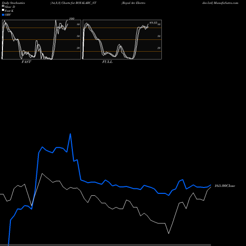The width and height of the screenshot is (246, 246).
Task: Click the 50 level label in FULL chart
Action: click(x=159, y=36)
